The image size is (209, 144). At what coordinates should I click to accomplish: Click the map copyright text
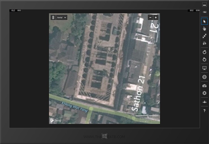[x=149, y=120]
